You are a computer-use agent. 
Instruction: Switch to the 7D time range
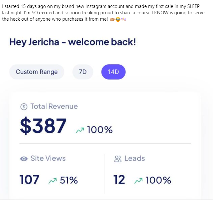coord(83,72)
